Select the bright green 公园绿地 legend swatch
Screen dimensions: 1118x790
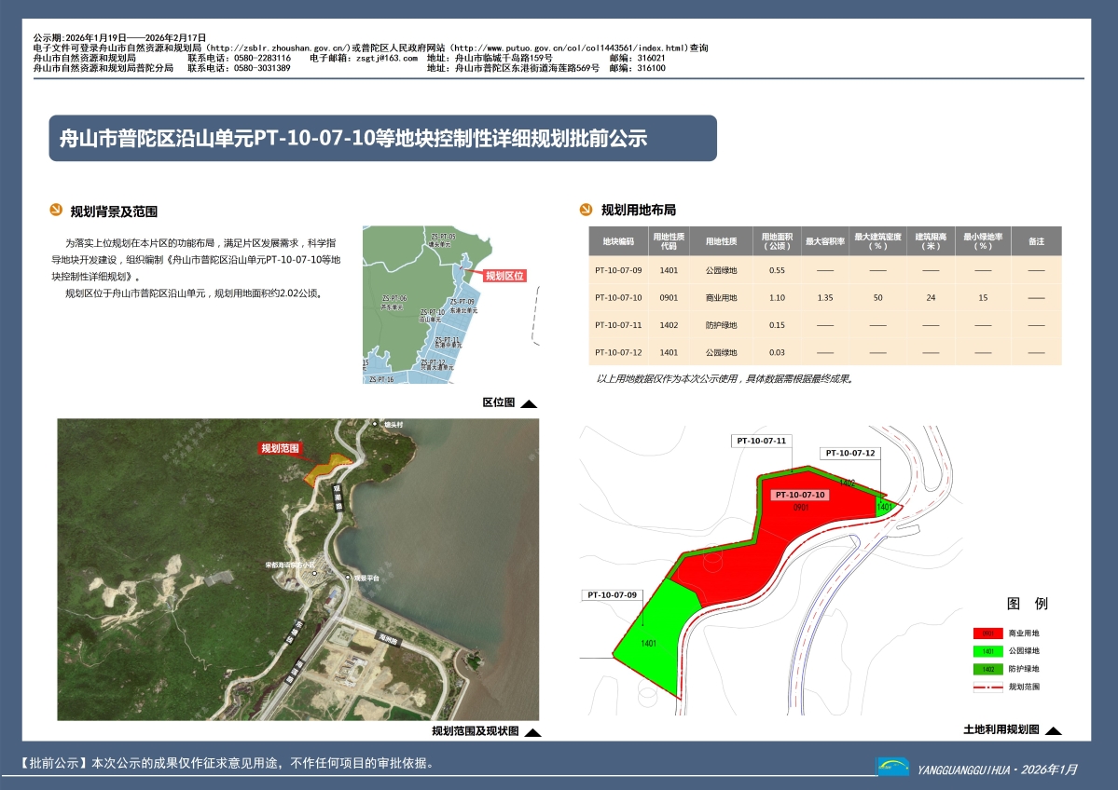[987, 651]
